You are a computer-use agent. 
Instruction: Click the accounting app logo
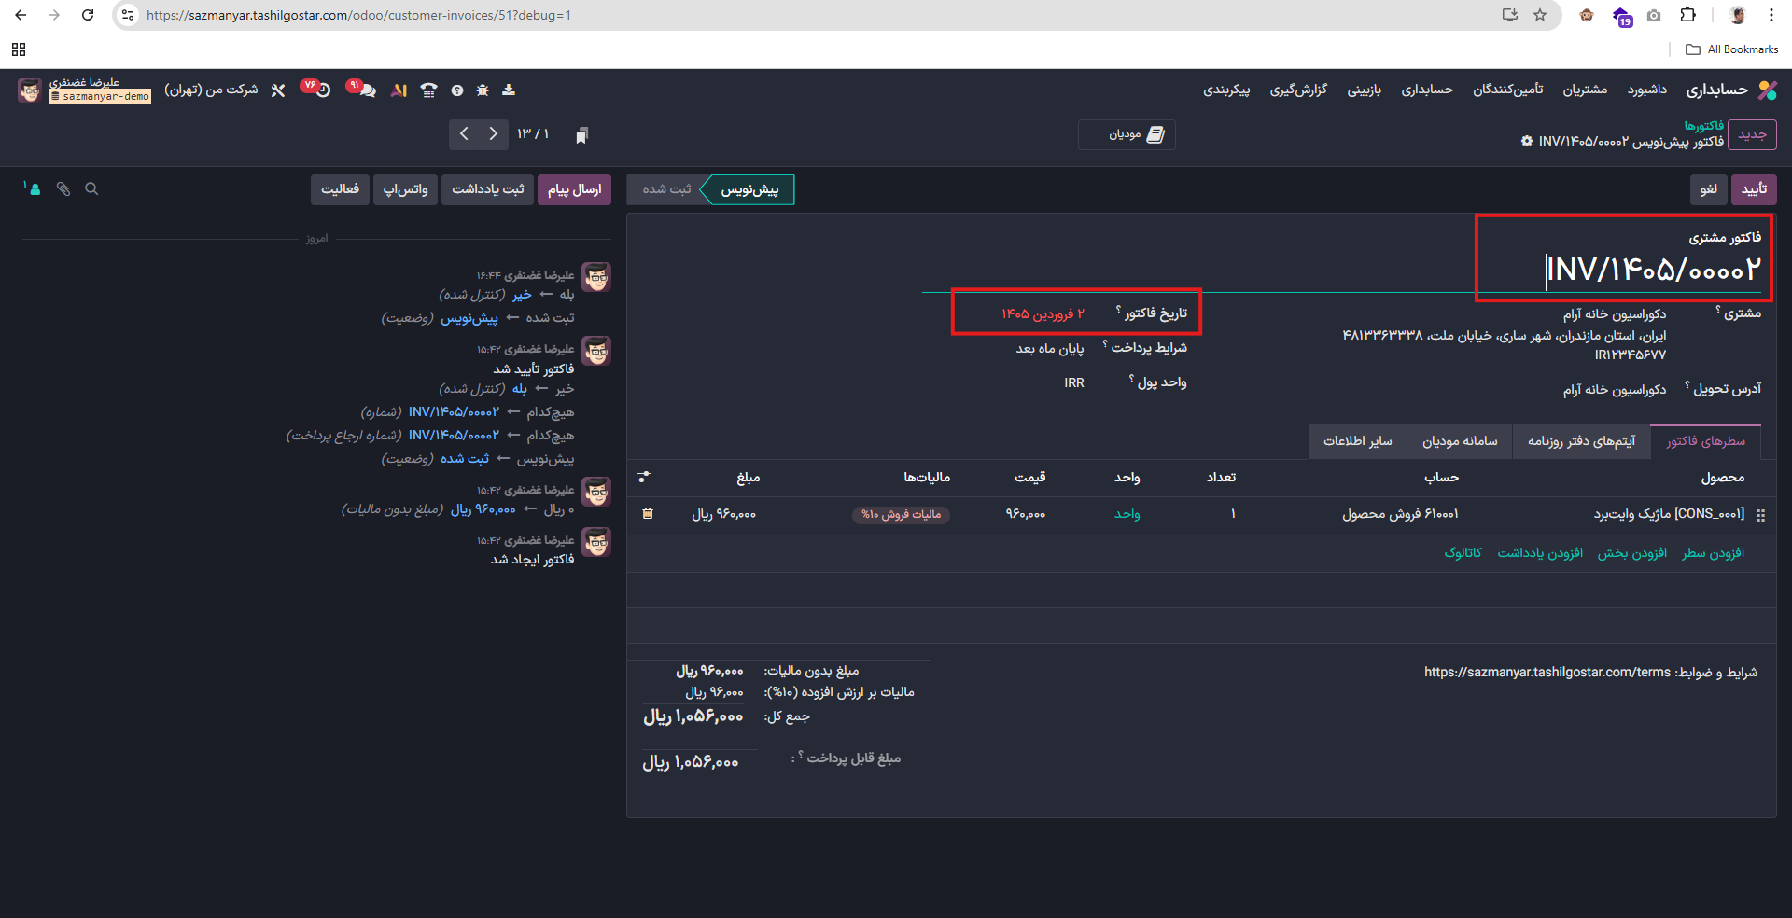1767,90
